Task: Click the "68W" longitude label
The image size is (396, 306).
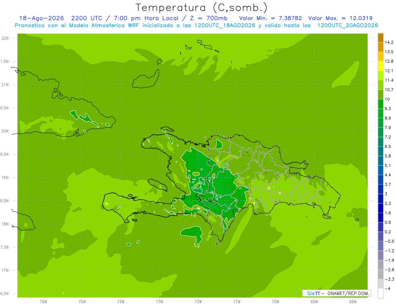Action: pos(353,302)
